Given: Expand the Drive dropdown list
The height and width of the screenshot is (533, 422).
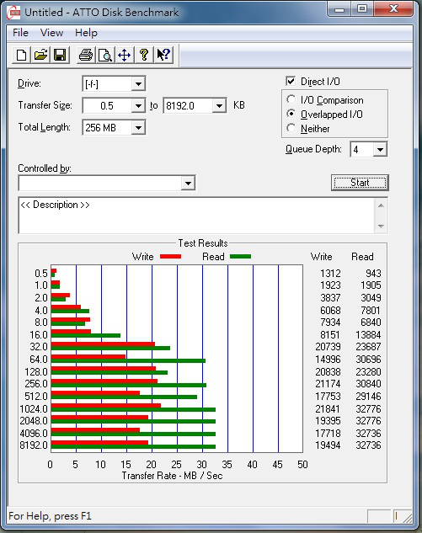Looking at the screenshot, I should [x=138, y=84].
